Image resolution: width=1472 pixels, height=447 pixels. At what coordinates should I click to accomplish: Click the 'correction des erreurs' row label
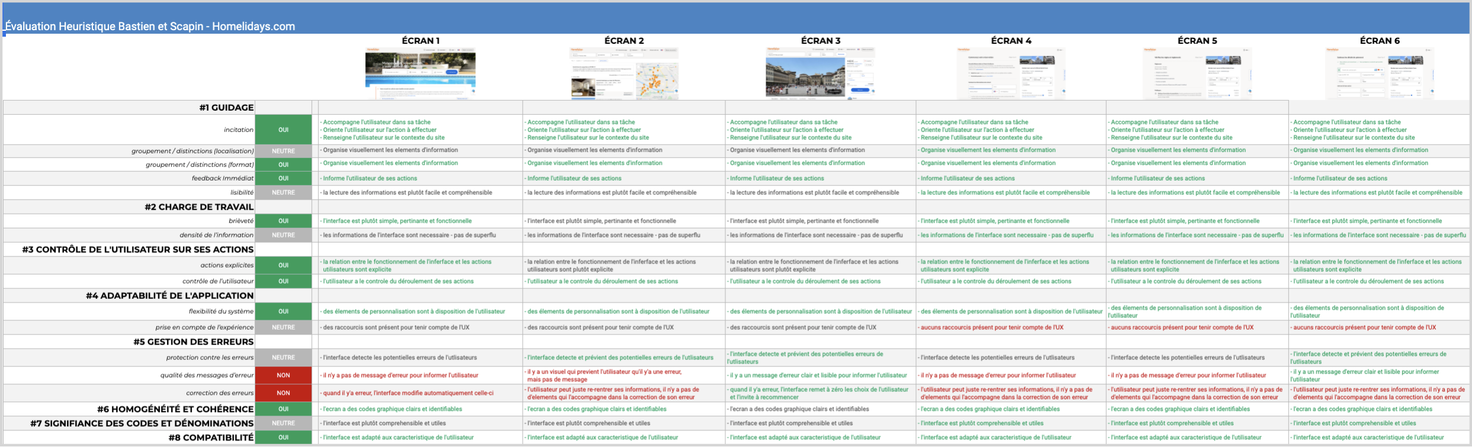tap(220, 393)
